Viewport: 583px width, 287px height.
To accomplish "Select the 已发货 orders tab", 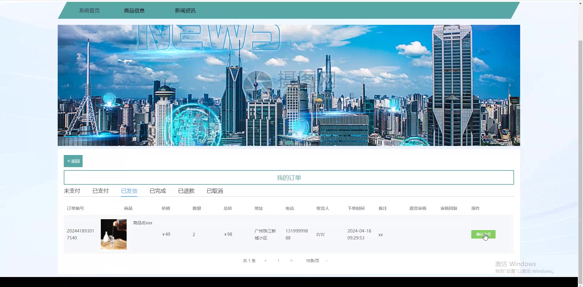I will tap(129, 191).
